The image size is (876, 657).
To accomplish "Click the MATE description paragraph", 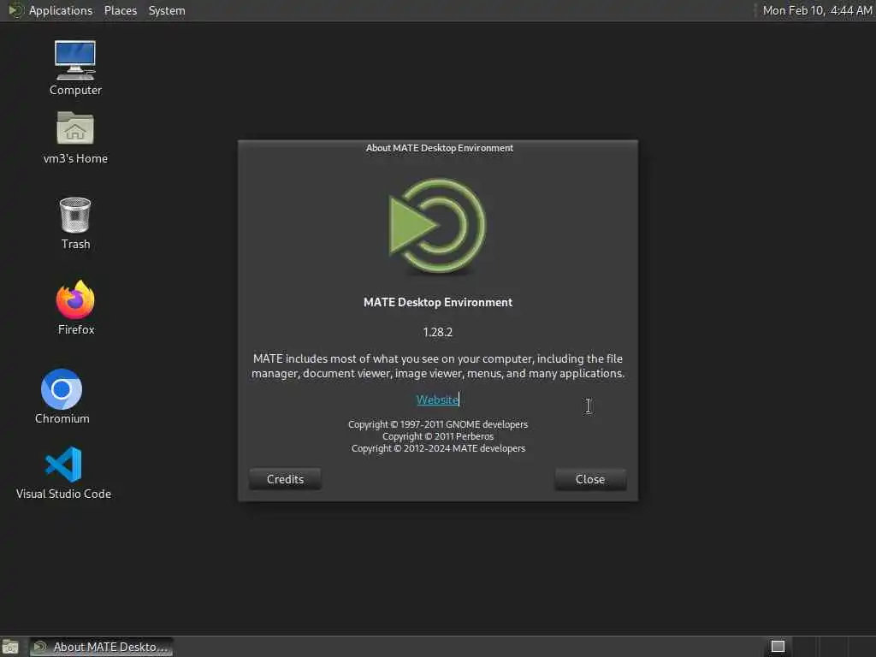I will coord(437,366).
